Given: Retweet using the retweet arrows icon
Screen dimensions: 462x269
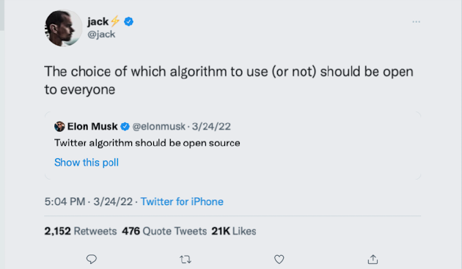Looking at the screenshot, I should [186, 259].
